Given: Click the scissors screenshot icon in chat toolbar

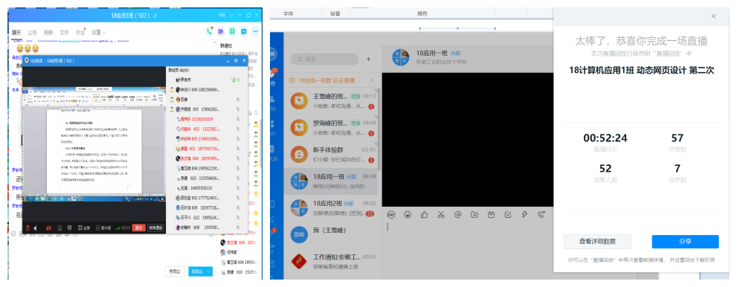Looking at the screenshot, I should click(441, 215).
